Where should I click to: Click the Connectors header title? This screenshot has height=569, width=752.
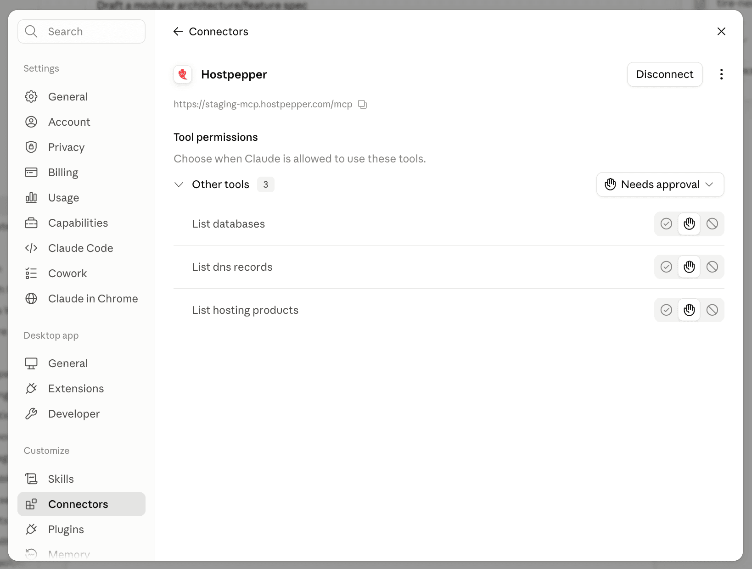(219, 32)
